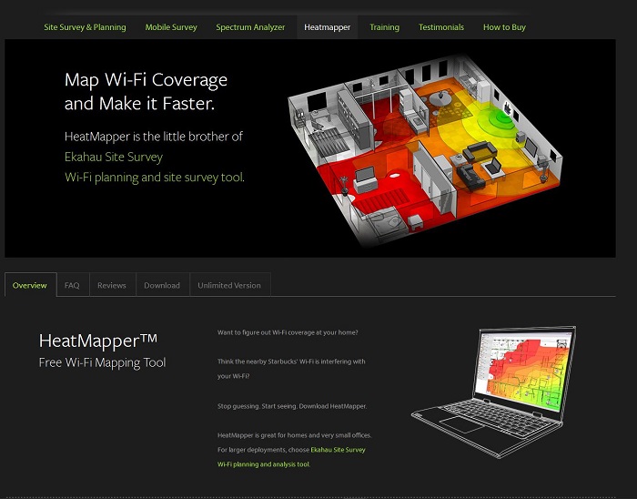Show the Reviews tab

click(112, 285)
